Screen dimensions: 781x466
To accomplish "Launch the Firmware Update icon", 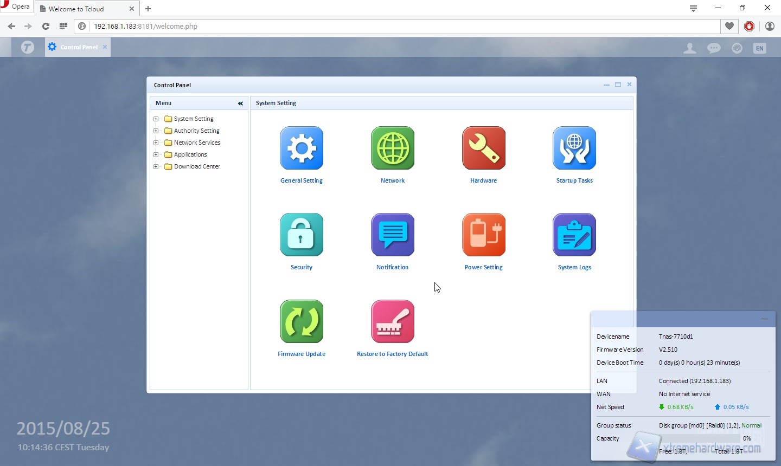I will tap(302, 322).
